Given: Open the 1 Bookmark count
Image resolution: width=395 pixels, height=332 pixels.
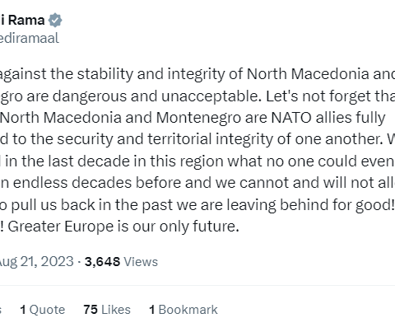Looking at the screenshot, I should click(x=184, y=310).
